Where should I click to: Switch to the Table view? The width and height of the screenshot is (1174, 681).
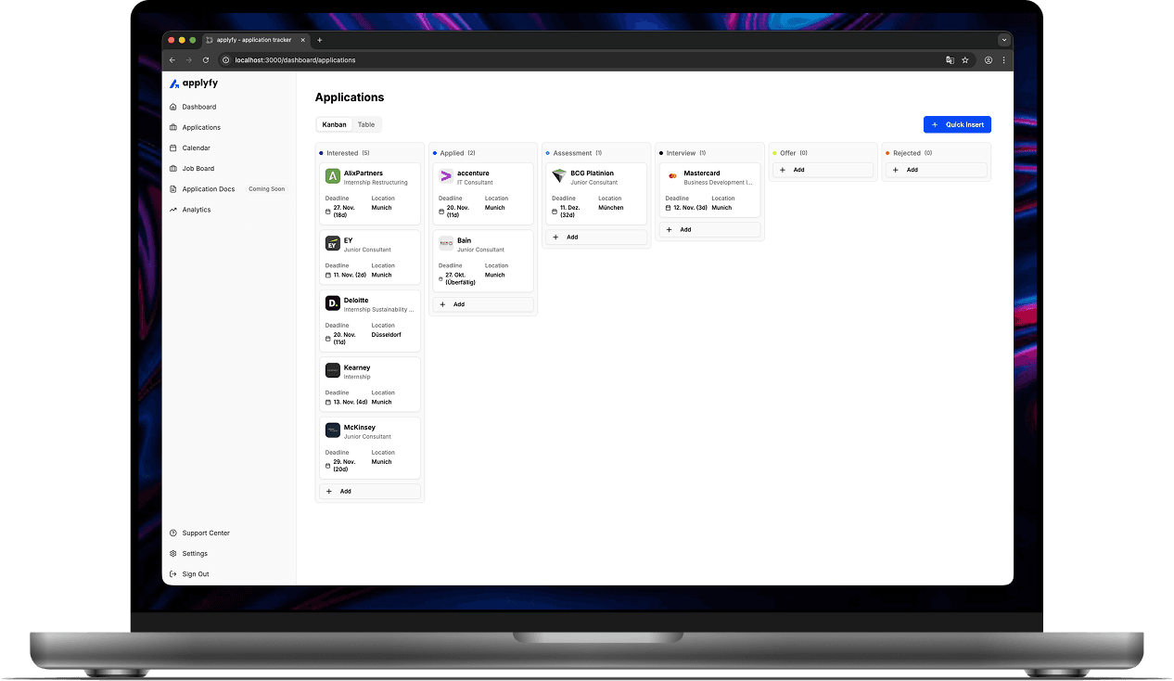click(x=366, y=123)
